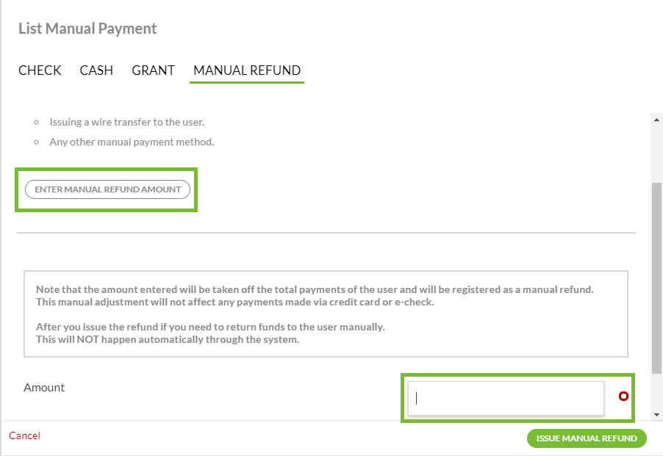Click the 'Issuing a wire transfer' bullet text
The image size is (663, 456).
126,122
